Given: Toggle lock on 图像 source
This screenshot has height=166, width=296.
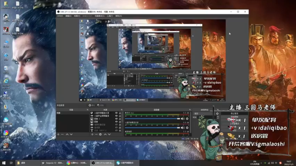Looking at the screenshot, I should 120,122.
